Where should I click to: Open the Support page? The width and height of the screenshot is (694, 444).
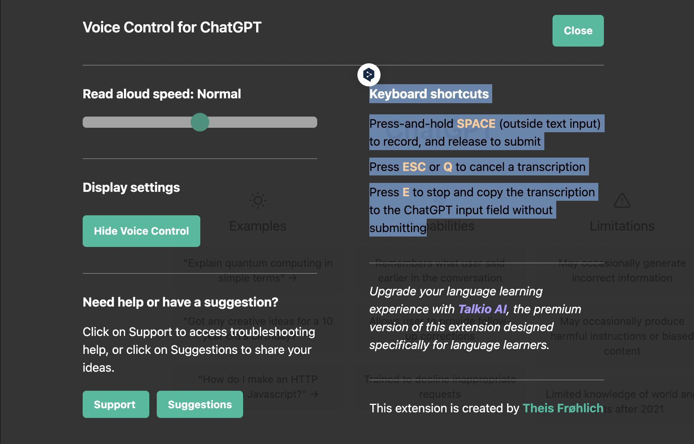(x=116, y=404)
